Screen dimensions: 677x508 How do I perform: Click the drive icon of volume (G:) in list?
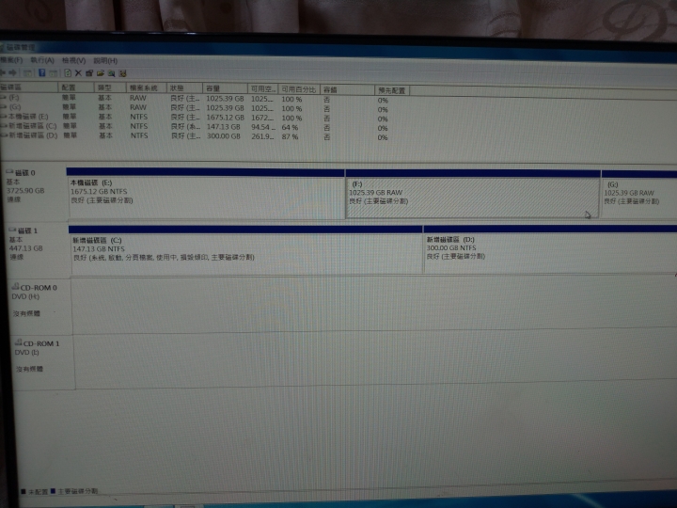click(4, 106)
